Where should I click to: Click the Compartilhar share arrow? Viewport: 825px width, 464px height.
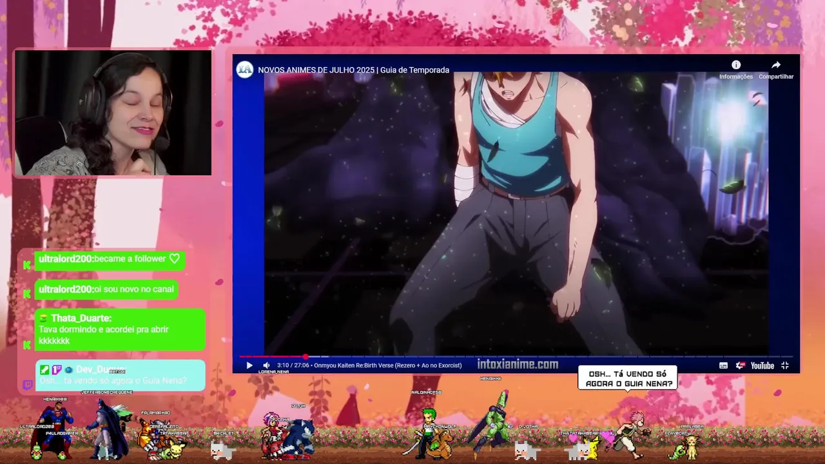776,65
